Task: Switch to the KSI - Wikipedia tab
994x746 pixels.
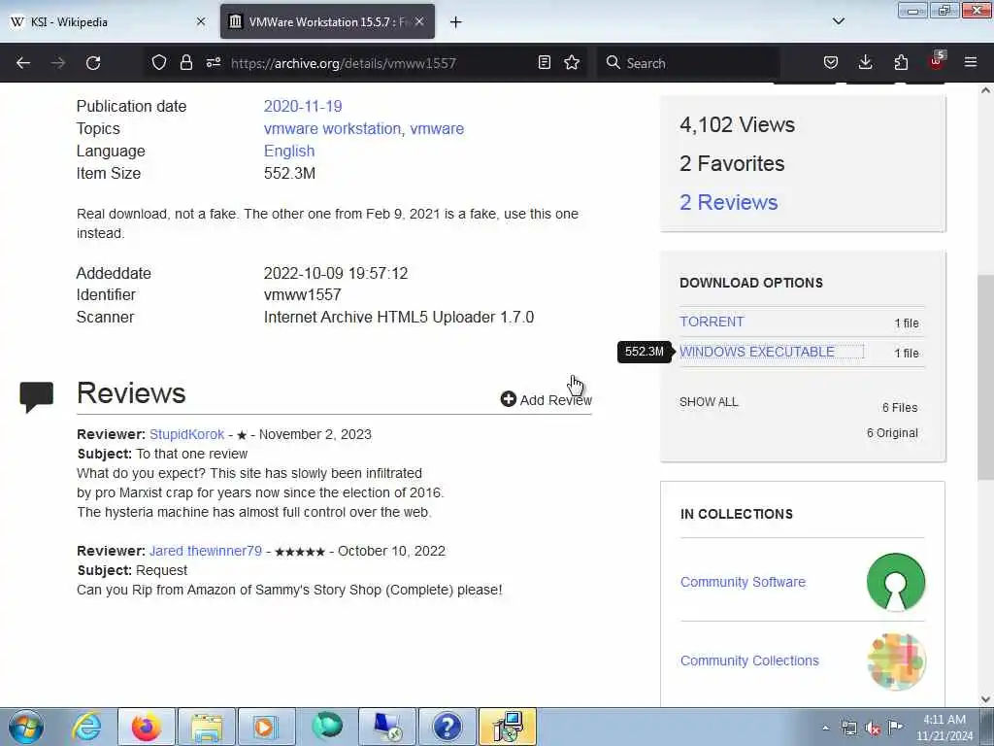Action: pyautogui.click(x=109, y=21)
